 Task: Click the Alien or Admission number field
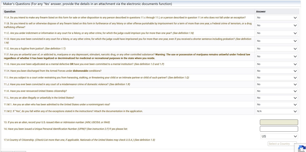(279, 122)
